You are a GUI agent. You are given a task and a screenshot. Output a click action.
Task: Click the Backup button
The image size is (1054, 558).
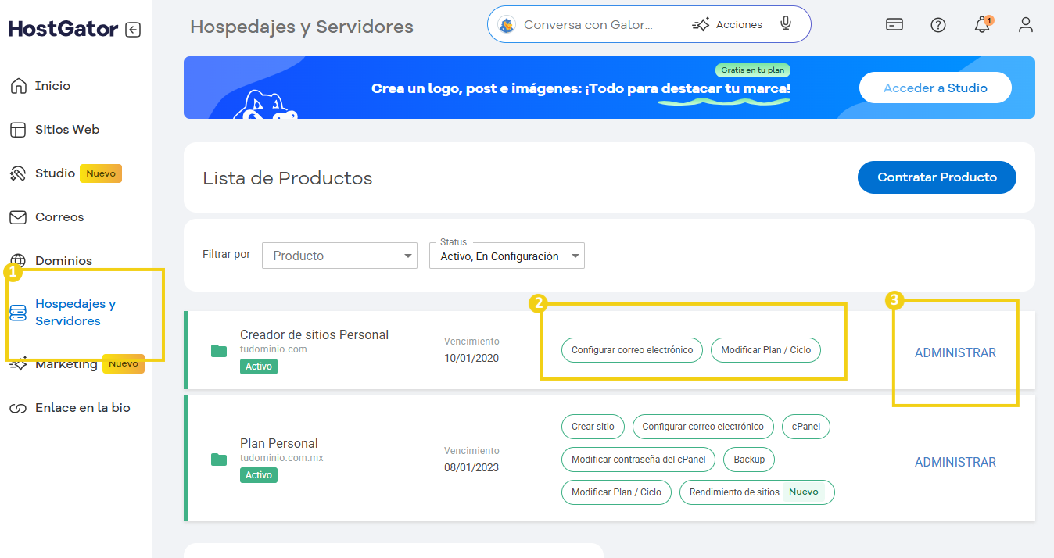coord(749,460)
